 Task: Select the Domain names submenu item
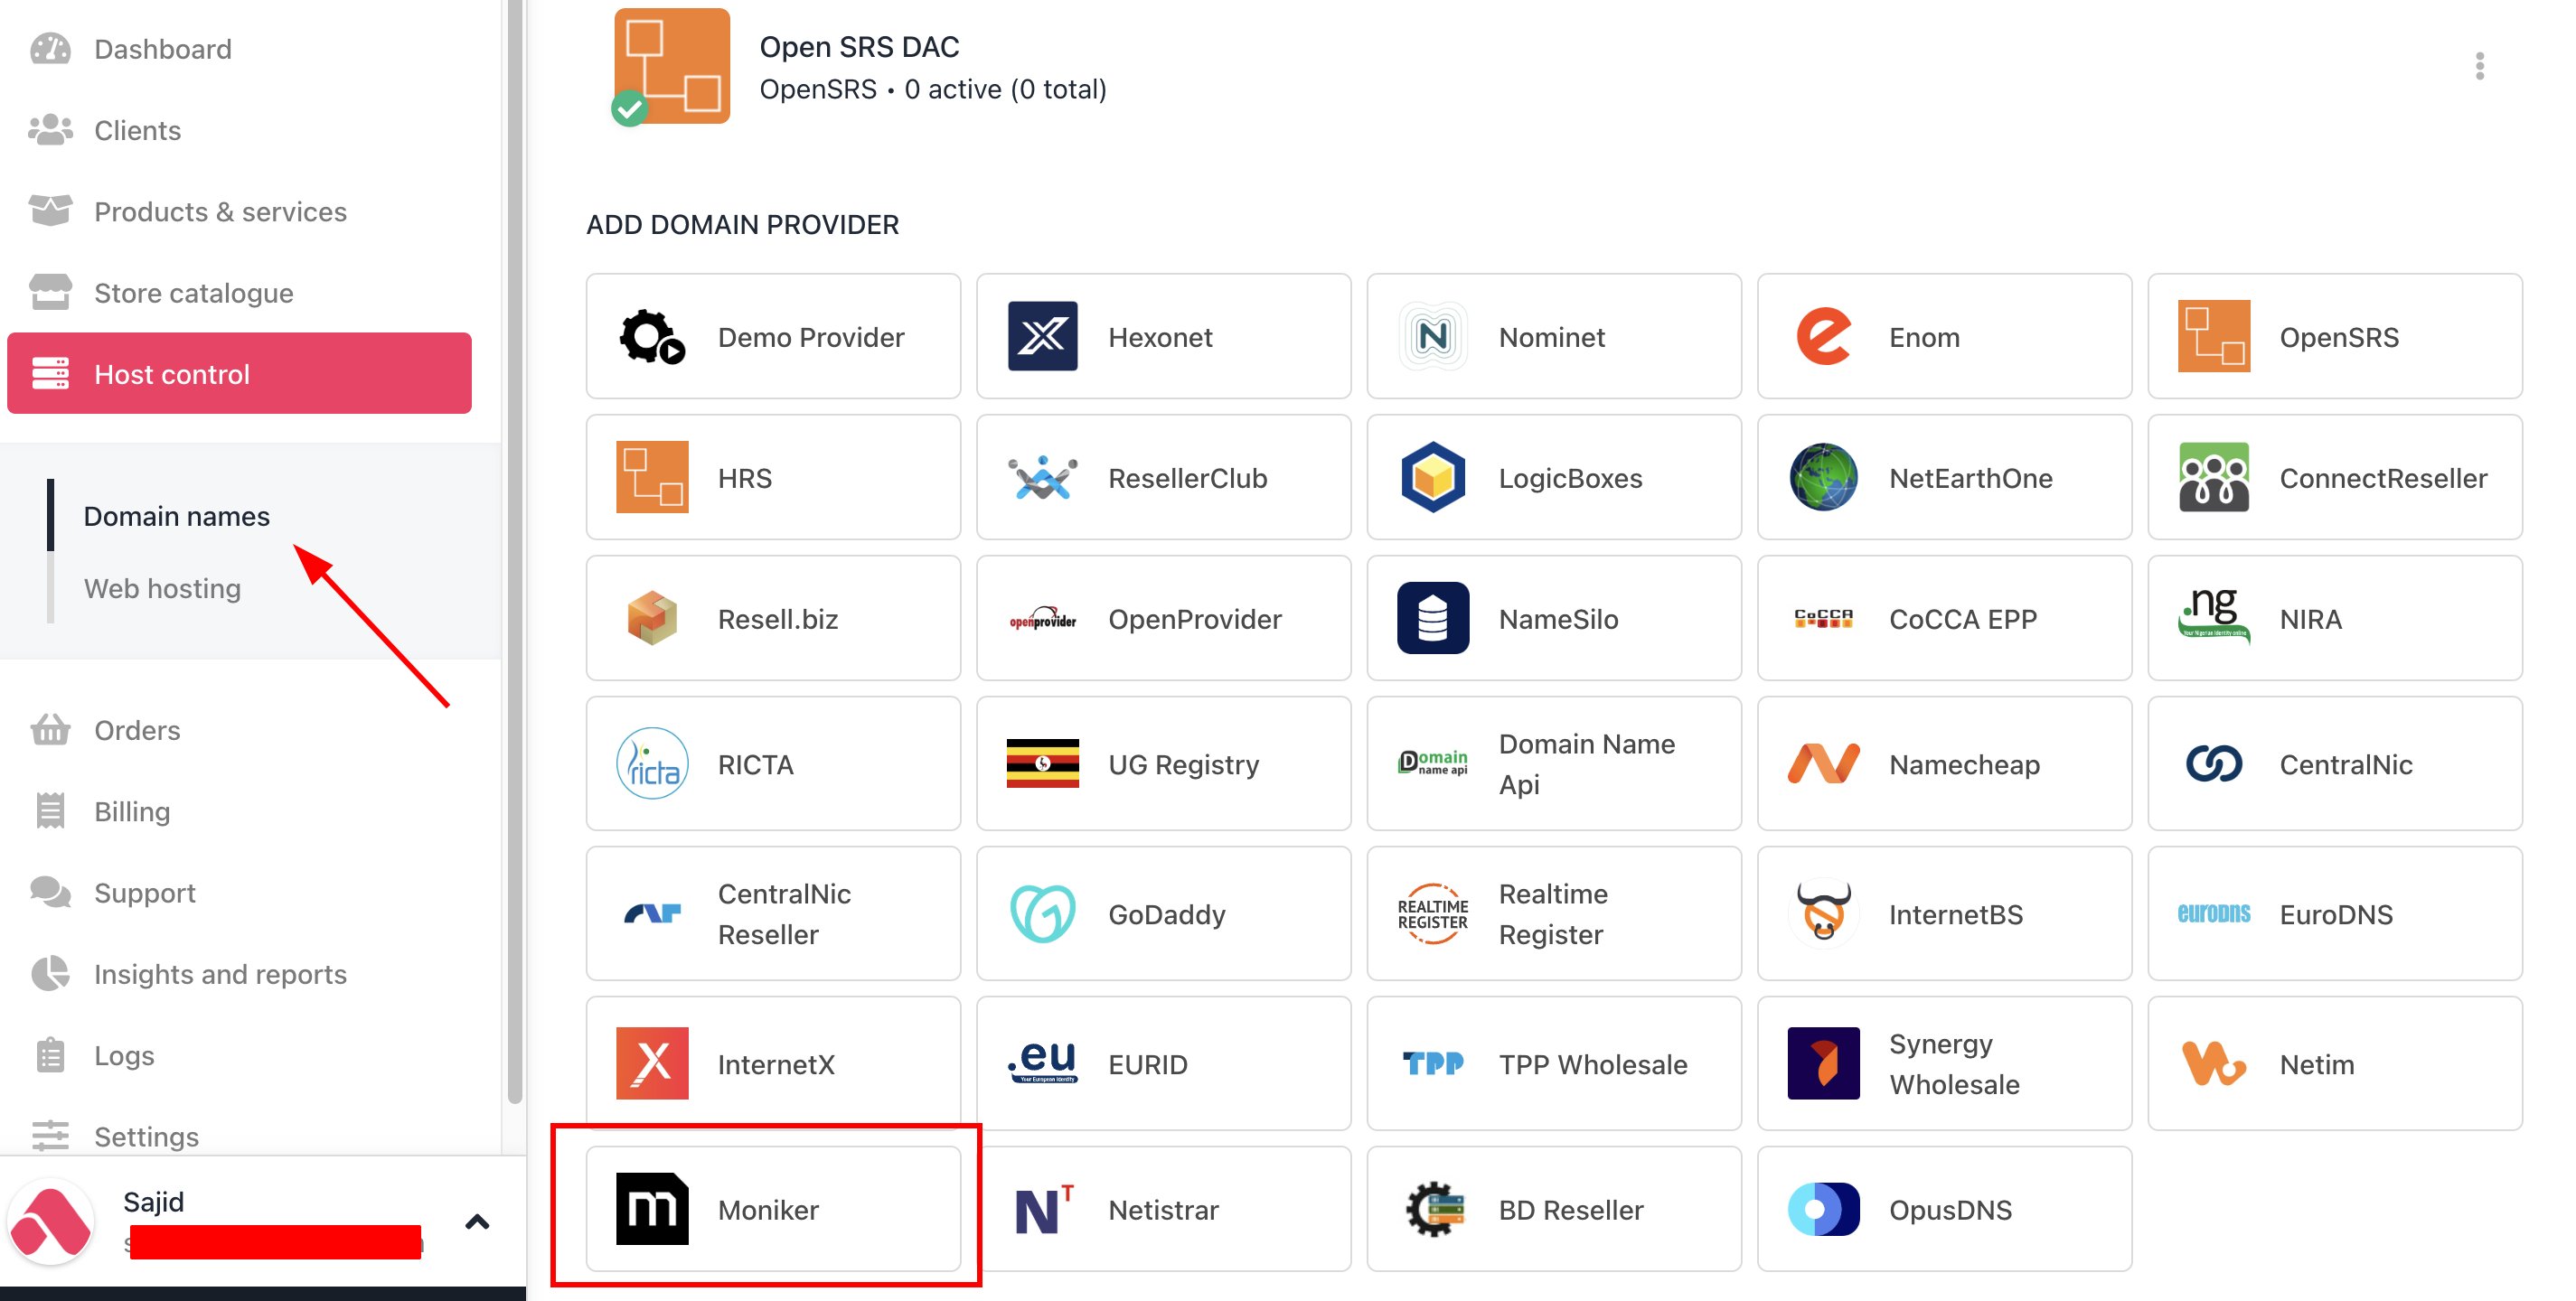coord(176,516)
